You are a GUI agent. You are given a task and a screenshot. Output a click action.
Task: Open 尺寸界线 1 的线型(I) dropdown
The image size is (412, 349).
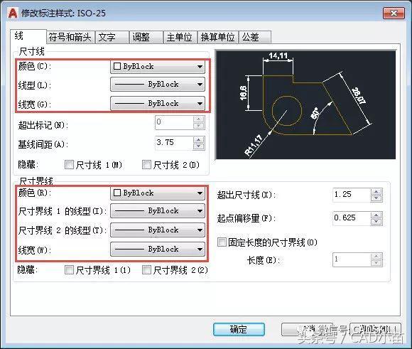point(158,210)
